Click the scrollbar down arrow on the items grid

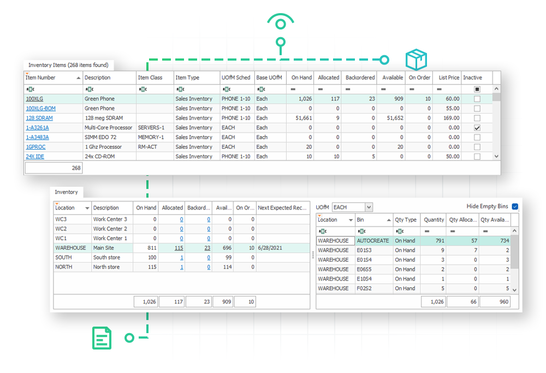[496, 156]
